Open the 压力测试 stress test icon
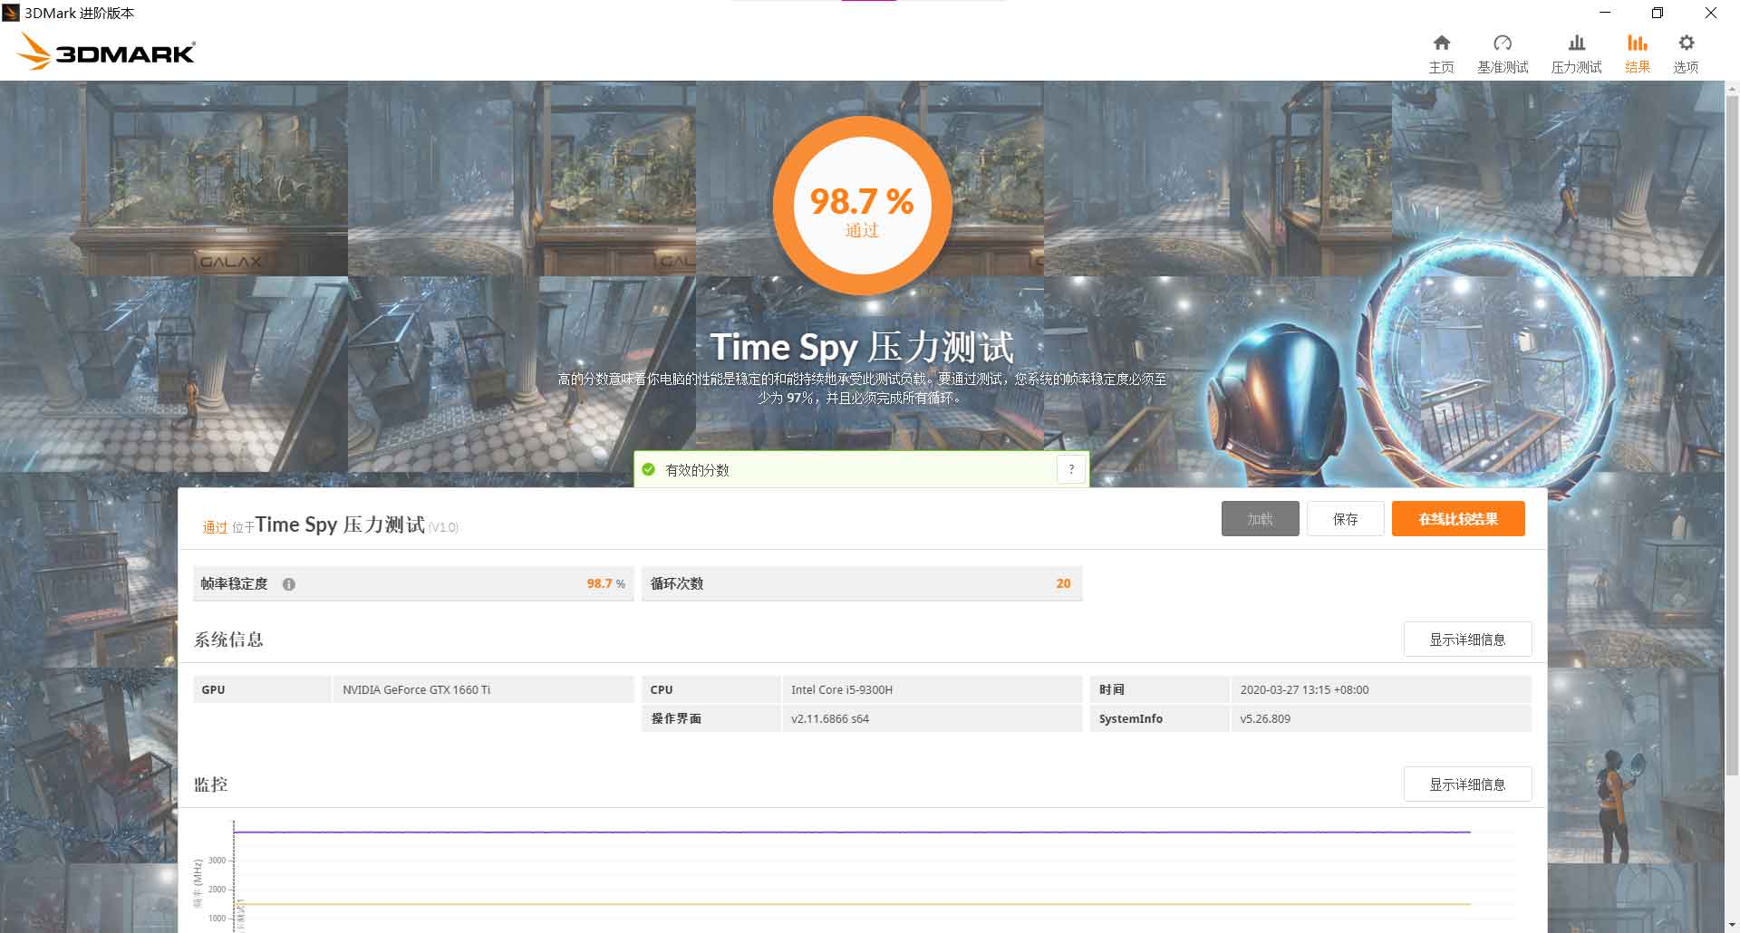This screenshot has width=1740, height=933. [x=1577, y=43]
